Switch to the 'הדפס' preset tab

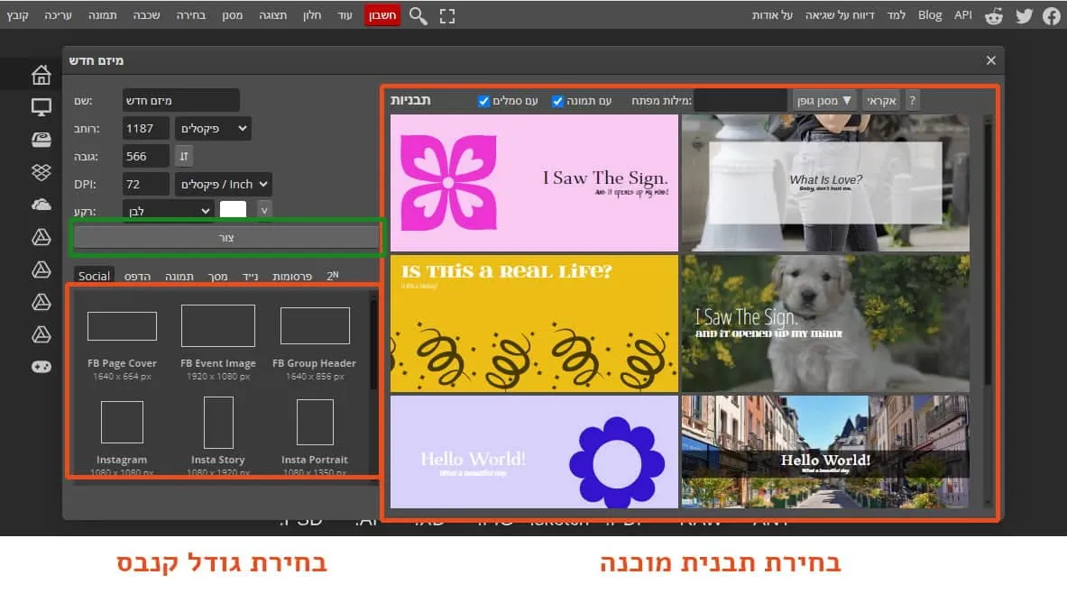click(x=137, y=277)
